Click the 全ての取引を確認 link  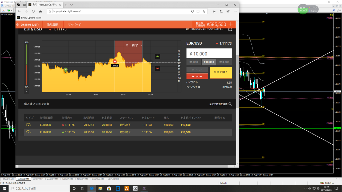(218, 104)
